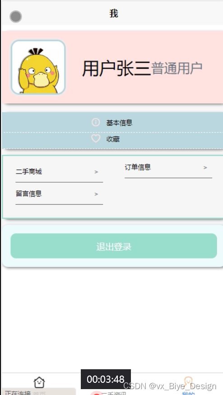Open 订单信息 entry
The width and height of the screenshot is (223, 395).
[168, 168]
